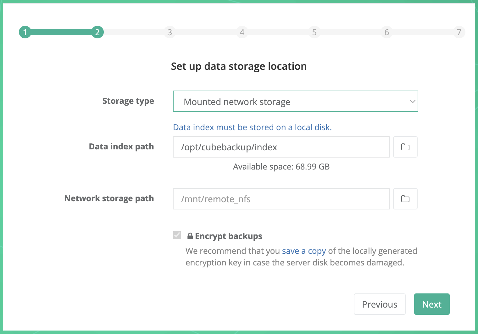
Task: Go back using the Previous button
Action: (x=380, y=304)
